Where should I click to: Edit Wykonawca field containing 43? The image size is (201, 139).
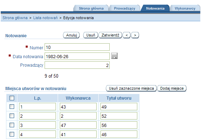78,106
